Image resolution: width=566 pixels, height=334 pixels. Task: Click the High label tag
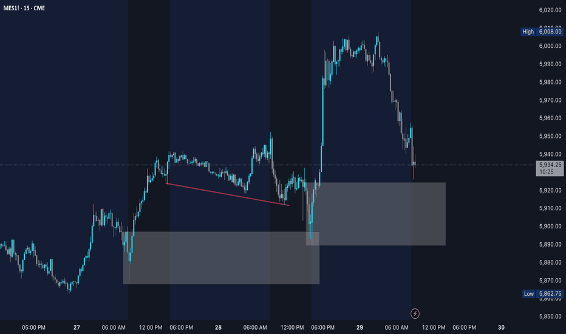(528, 32)
